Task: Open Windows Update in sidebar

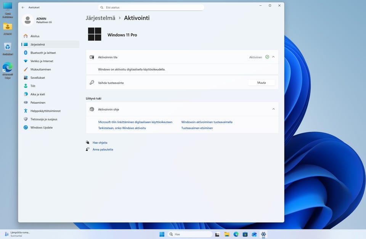Action: (50, 127)
